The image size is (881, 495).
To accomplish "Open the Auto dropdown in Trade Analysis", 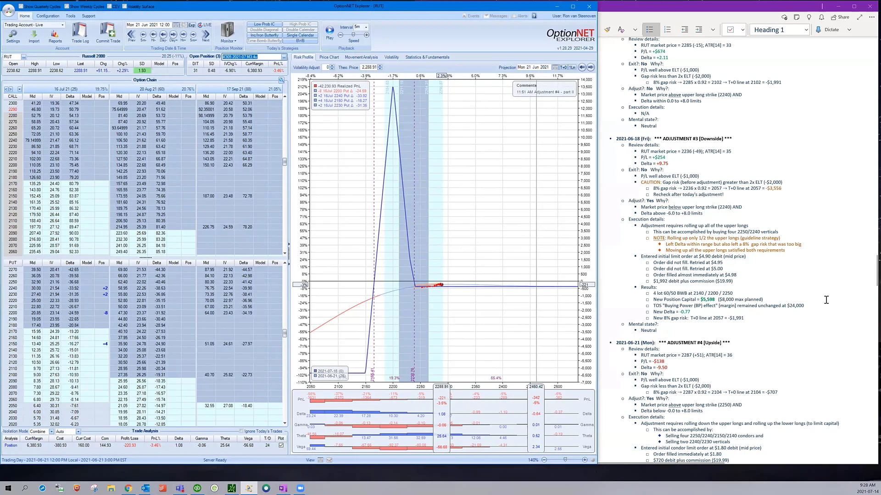I will [x=78, y=432].
